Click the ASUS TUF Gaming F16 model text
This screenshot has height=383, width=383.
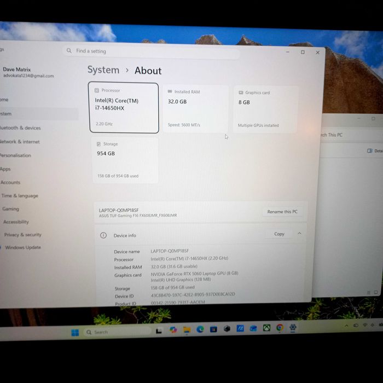[x=138, y=216]
